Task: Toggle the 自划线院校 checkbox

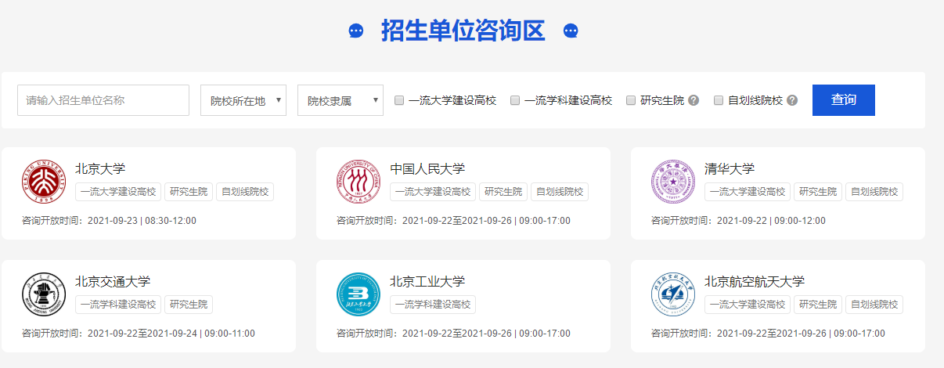Action: (x=719, y=100)
